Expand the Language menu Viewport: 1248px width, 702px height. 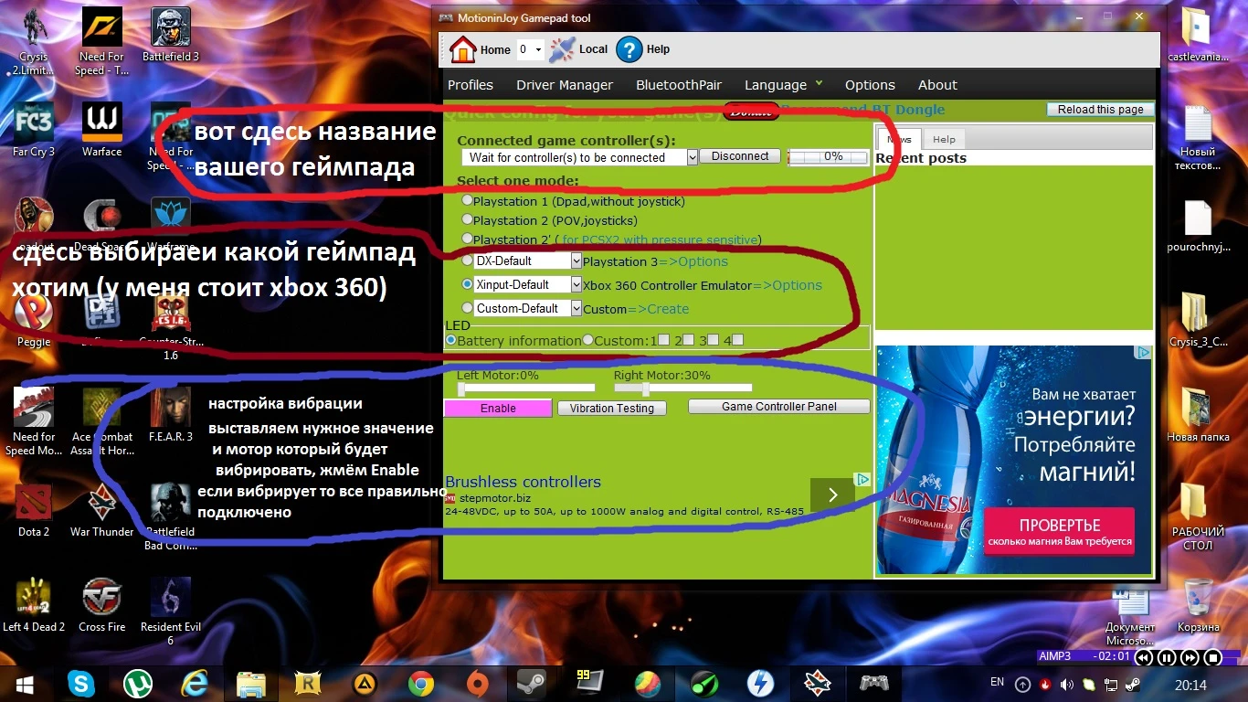(x=783, y=85)
